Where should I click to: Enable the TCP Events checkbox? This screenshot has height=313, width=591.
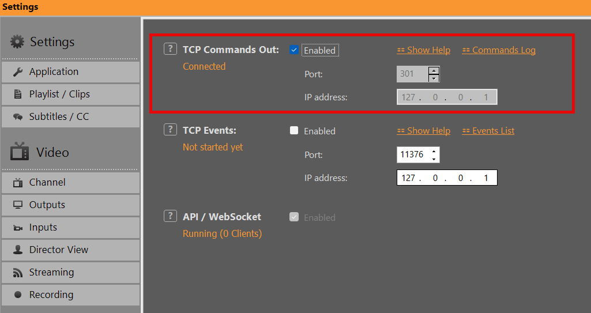[x=294, y=131]
